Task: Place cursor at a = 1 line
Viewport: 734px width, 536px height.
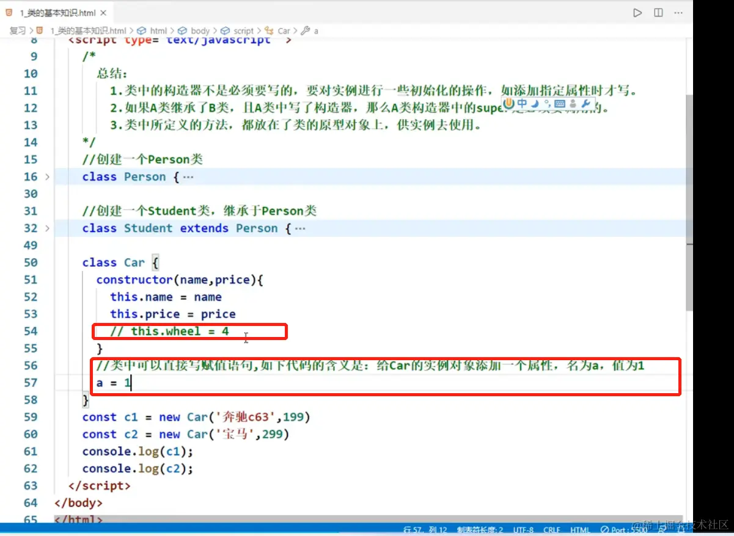Action: pos(112,383)
